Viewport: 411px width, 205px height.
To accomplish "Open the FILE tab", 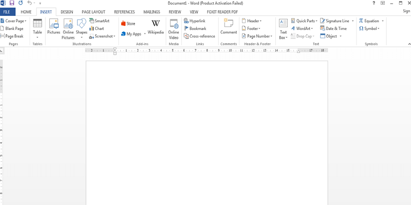I will [7, 12].
